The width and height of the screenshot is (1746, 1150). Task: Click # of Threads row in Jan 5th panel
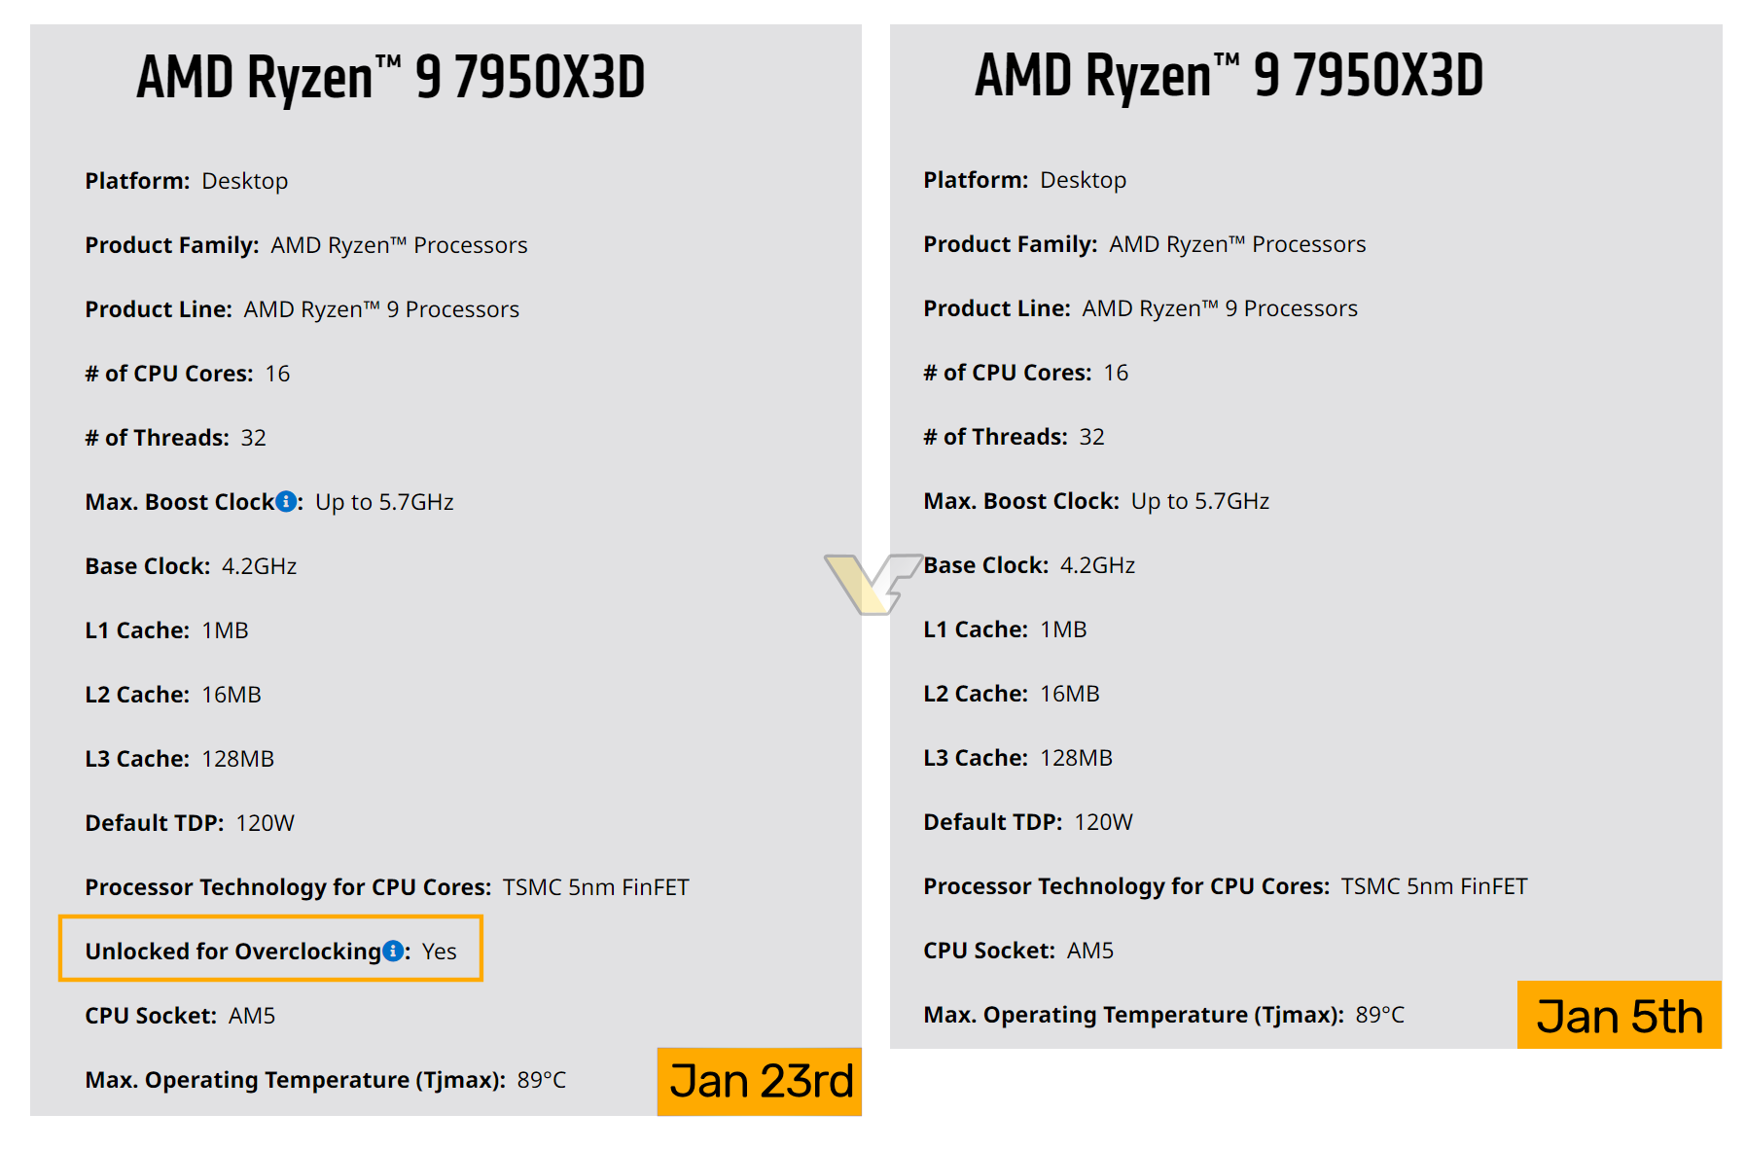(x=1014, y=437)
